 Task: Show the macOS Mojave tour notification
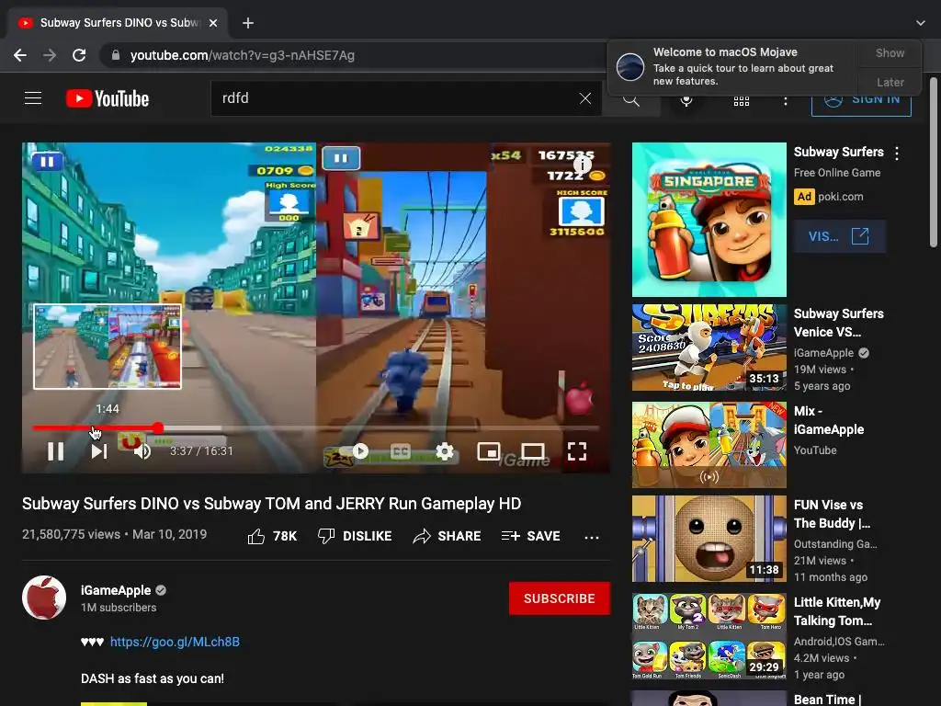890,52
